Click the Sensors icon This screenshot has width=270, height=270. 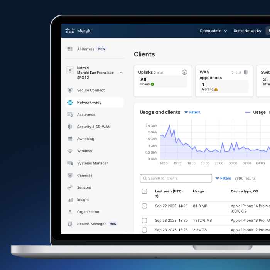[x=70, y=187]
